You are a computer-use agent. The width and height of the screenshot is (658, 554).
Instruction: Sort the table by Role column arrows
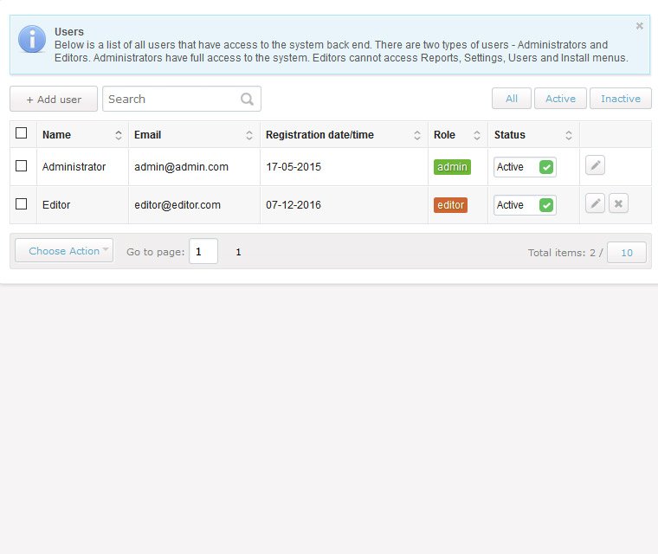point(477,135)
